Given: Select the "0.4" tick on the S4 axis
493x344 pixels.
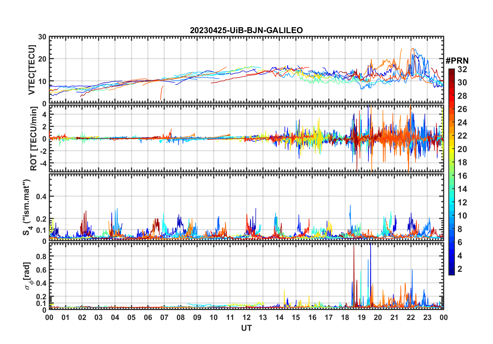Looking at the screenshot, I should point(41,197).
